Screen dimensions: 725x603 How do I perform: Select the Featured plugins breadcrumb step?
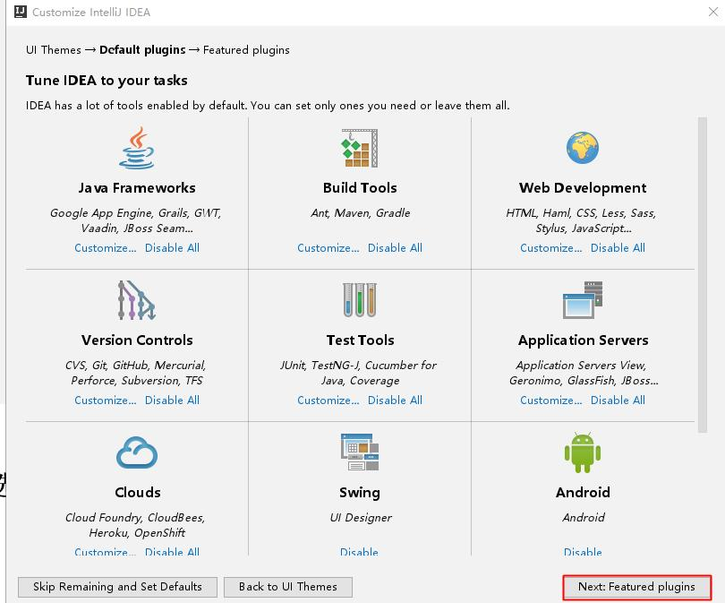[246, 50]
